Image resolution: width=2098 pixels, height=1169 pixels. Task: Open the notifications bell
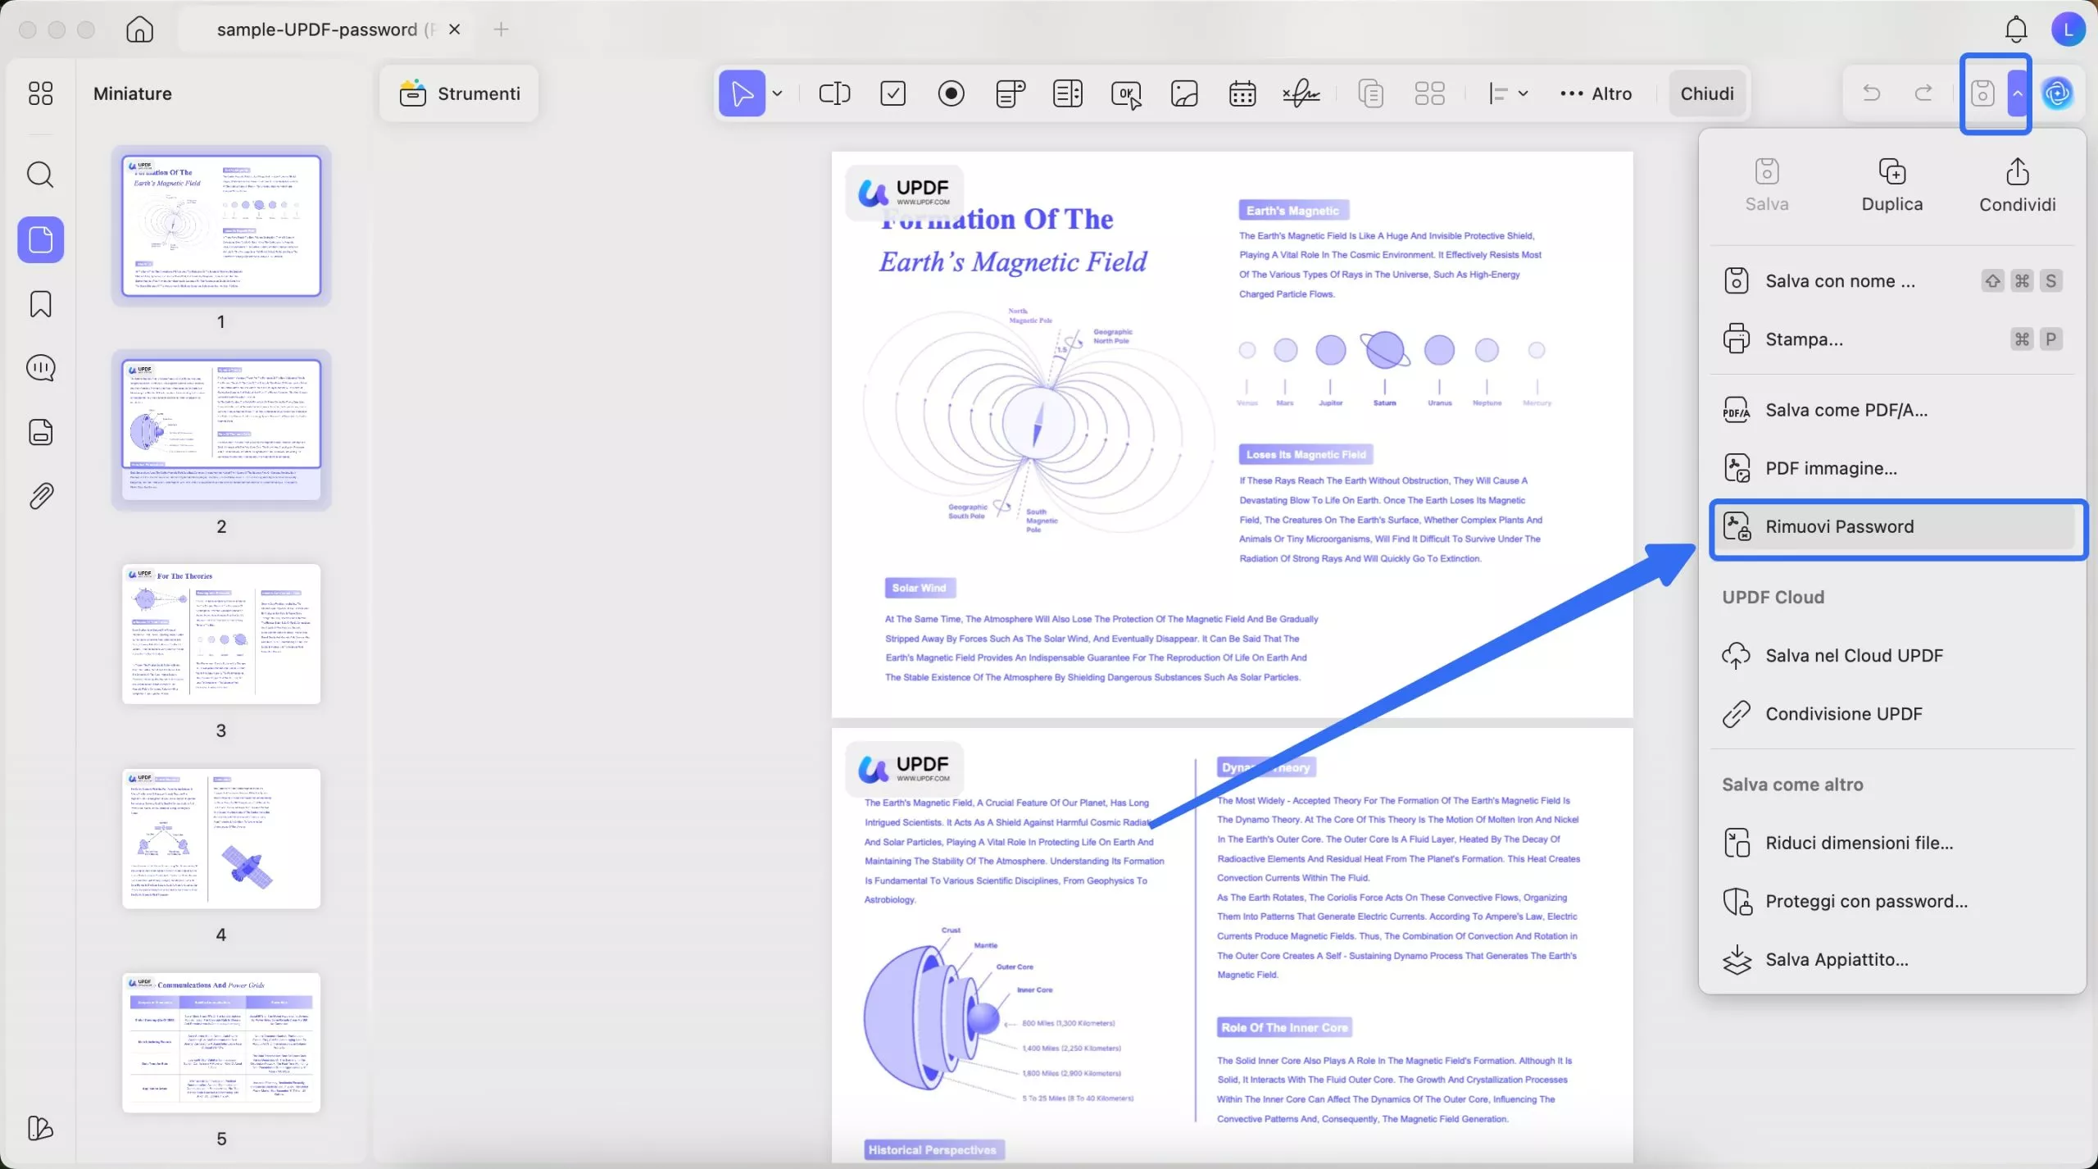(x=2015, y=30)
